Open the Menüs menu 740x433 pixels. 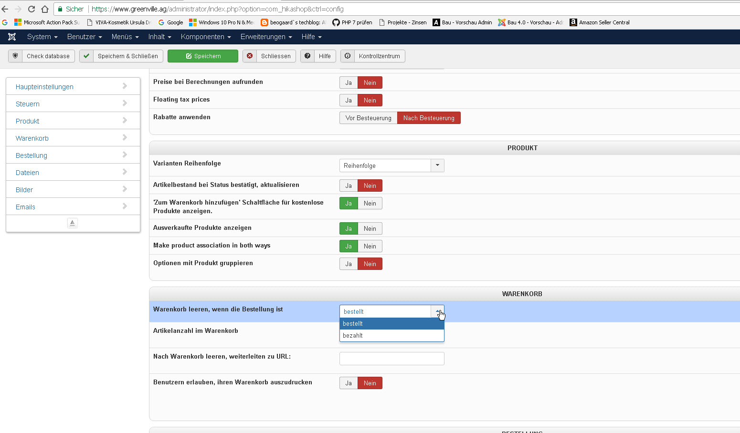point(125,37)
